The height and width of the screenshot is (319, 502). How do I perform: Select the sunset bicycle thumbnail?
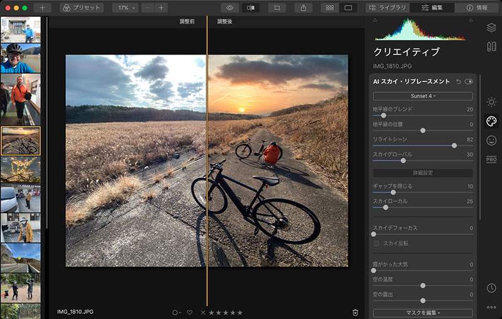tap(21, 141)
